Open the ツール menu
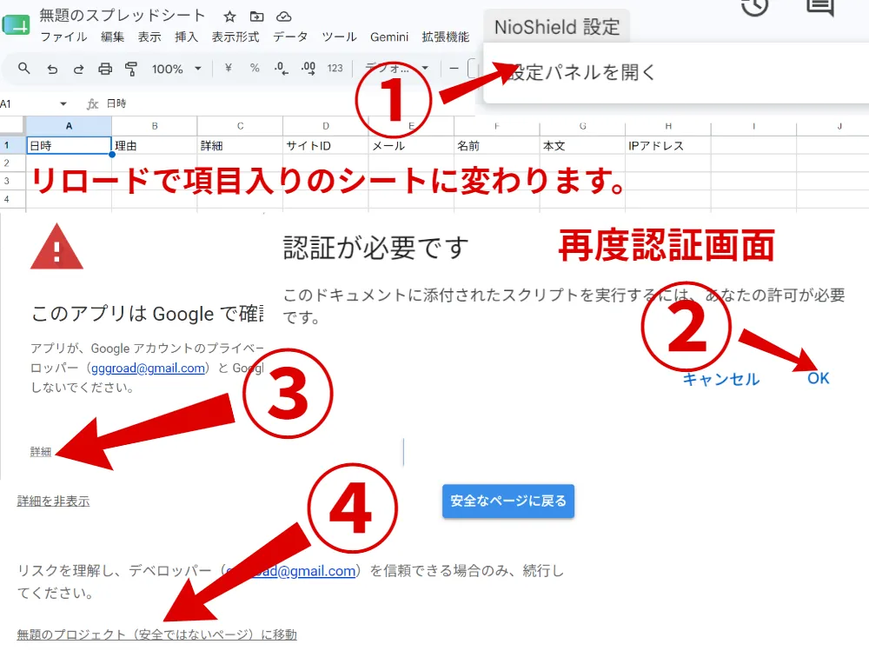Screen dimensions: 869x664 click(339, 37)
